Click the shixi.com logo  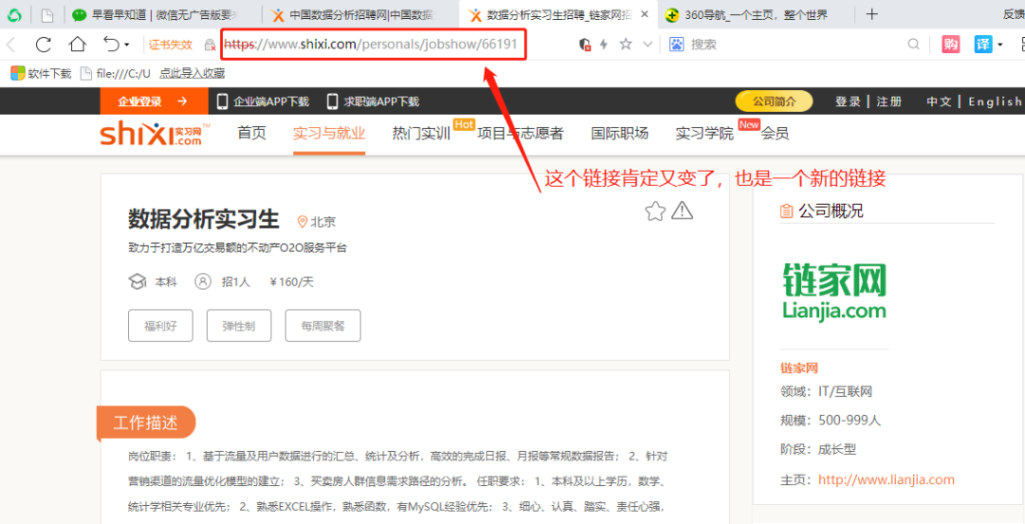tap(155, 134)
